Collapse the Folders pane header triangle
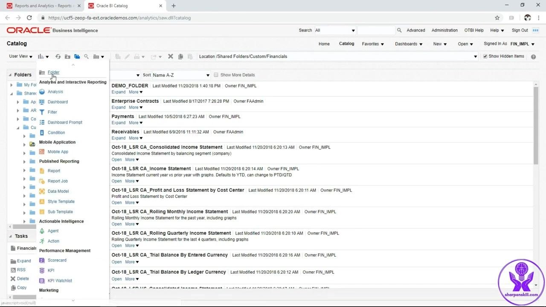This screenshot has width=546, height=307. (x=10, y=75)
